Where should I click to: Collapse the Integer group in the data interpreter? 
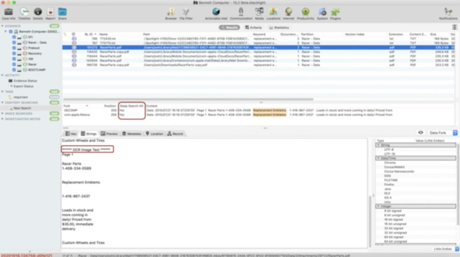(x=378, y=206)
